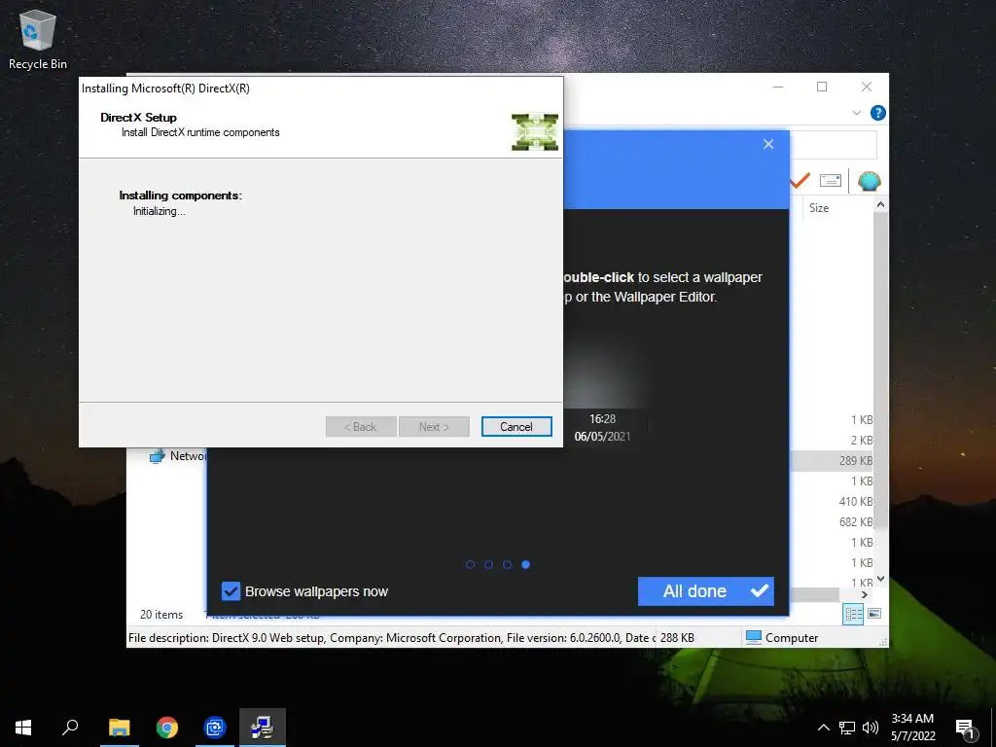Screen dimensions: 996x747
Task: Minimize the File Explorer window
Action: (x=778, y=87)
